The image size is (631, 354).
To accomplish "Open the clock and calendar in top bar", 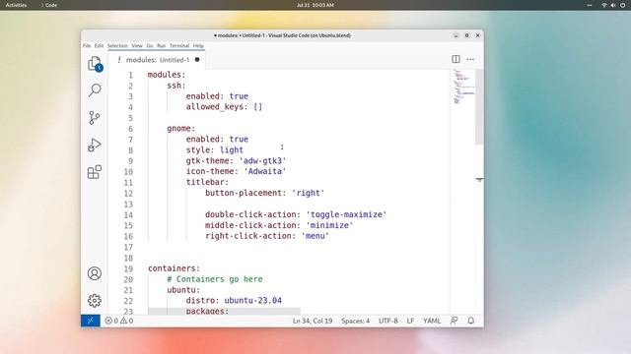I will (315, 5).
